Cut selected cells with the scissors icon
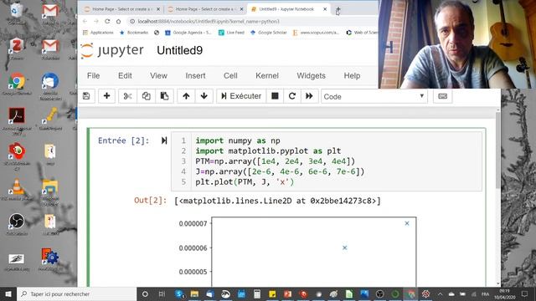Image resolution: width=536 pixels, height=301 pixels. [x=127, y=96]
